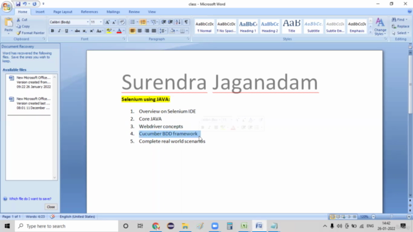
Task: Toggle numbered list
Action: [x=143, y=22]
